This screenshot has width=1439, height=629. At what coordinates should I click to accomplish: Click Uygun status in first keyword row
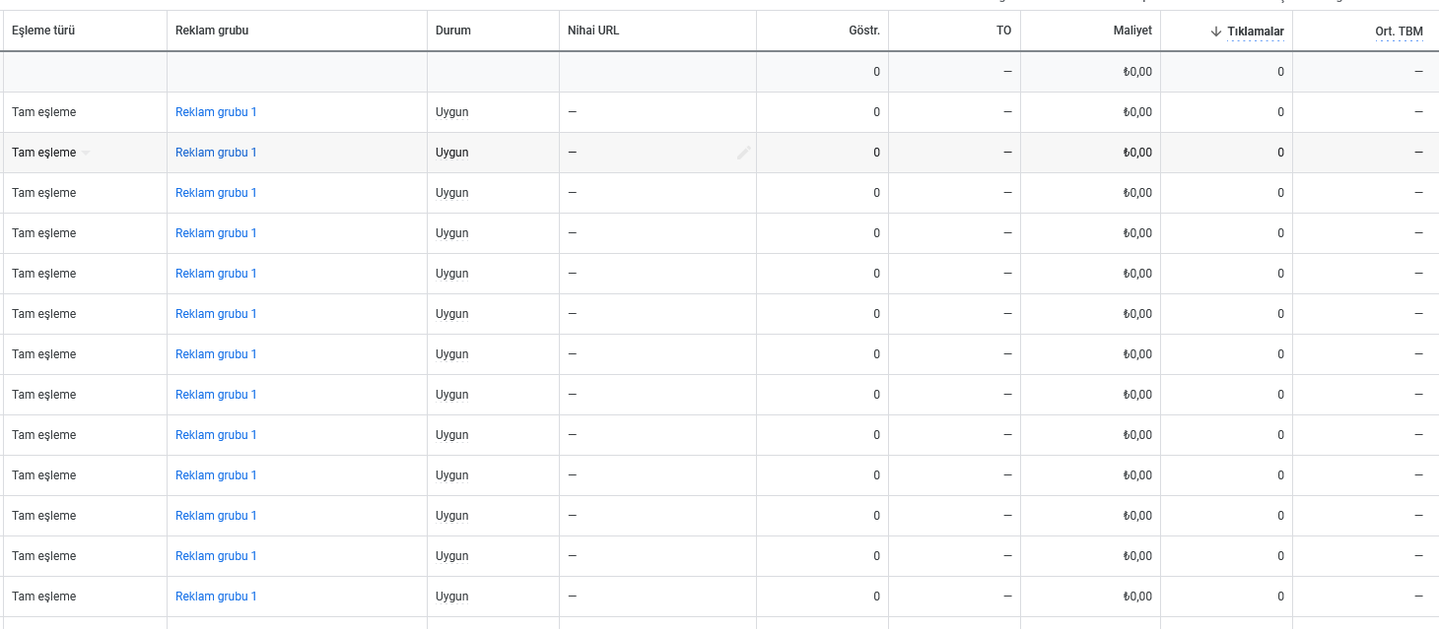pyautogui.click(x=452, y=112)
